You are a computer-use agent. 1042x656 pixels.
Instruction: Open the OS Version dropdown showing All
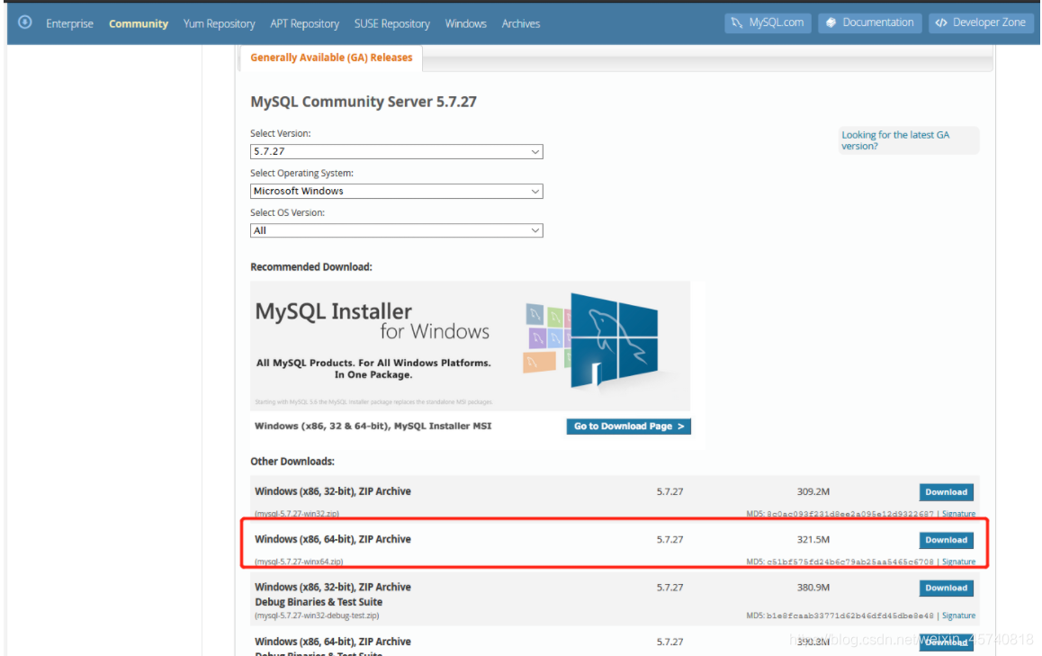396,230
